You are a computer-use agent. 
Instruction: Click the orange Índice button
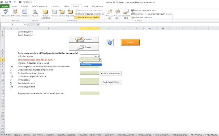130,43
